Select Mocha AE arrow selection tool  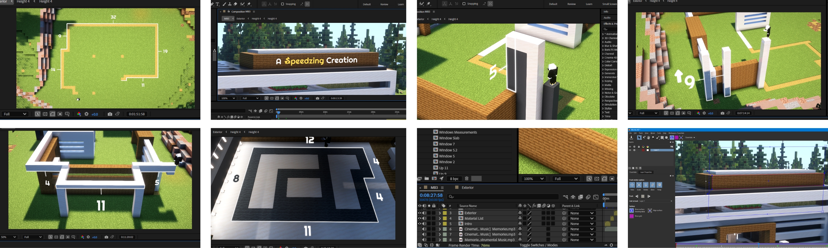pyautogui.click(x=639, y=138)
